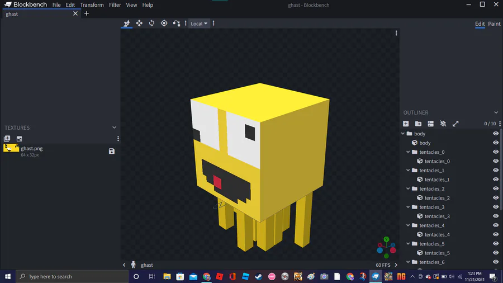
Task: Open the Edit menu
Action: [x=70, y=5]
